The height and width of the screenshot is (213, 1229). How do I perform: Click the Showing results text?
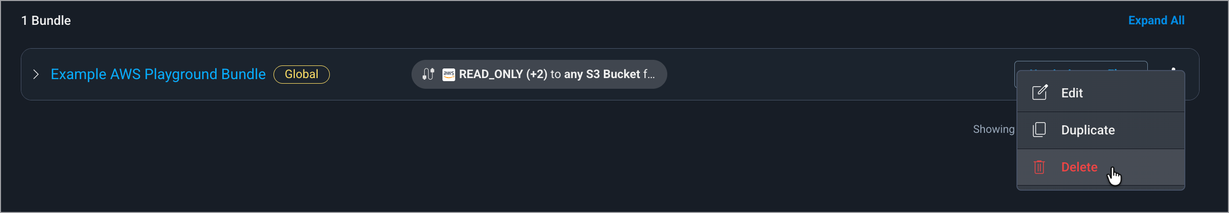click(x=993, y=129)
